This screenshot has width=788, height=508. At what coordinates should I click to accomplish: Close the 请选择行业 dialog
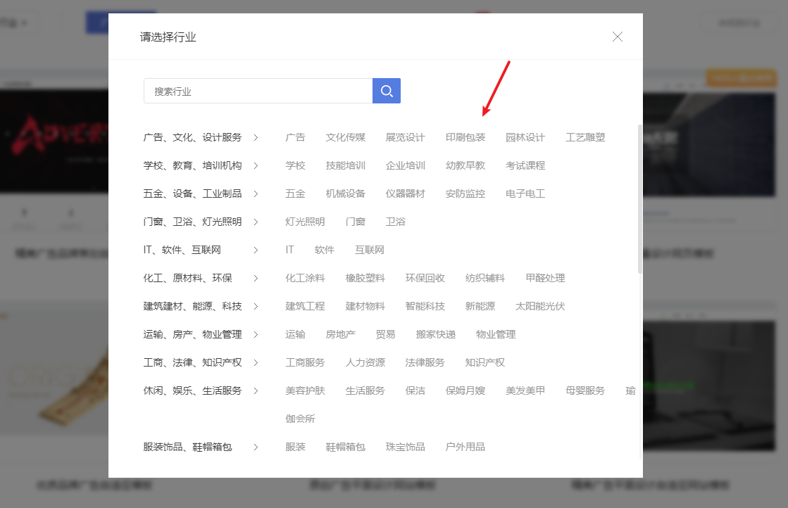pos(618,37)
